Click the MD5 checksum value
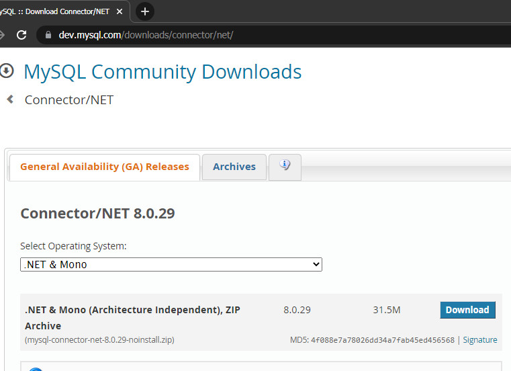Screen dimensions: 511x371 tap(383, 340)
